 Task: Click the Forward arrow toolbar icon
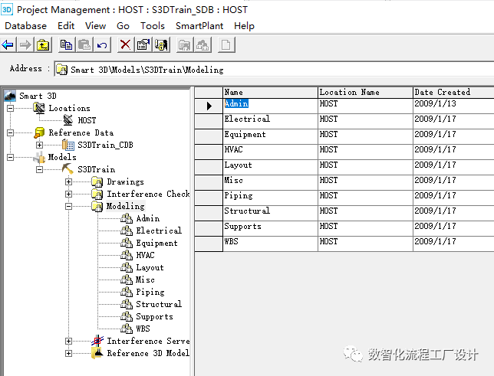[25, 45]
